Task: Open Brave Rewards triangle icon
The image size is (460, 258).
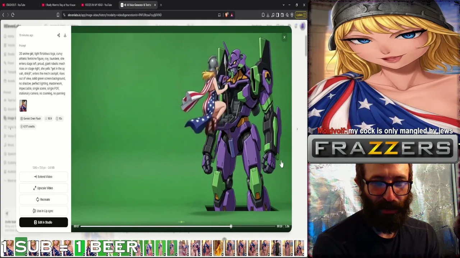Action: pyautogui.click(x=232, y=15)
